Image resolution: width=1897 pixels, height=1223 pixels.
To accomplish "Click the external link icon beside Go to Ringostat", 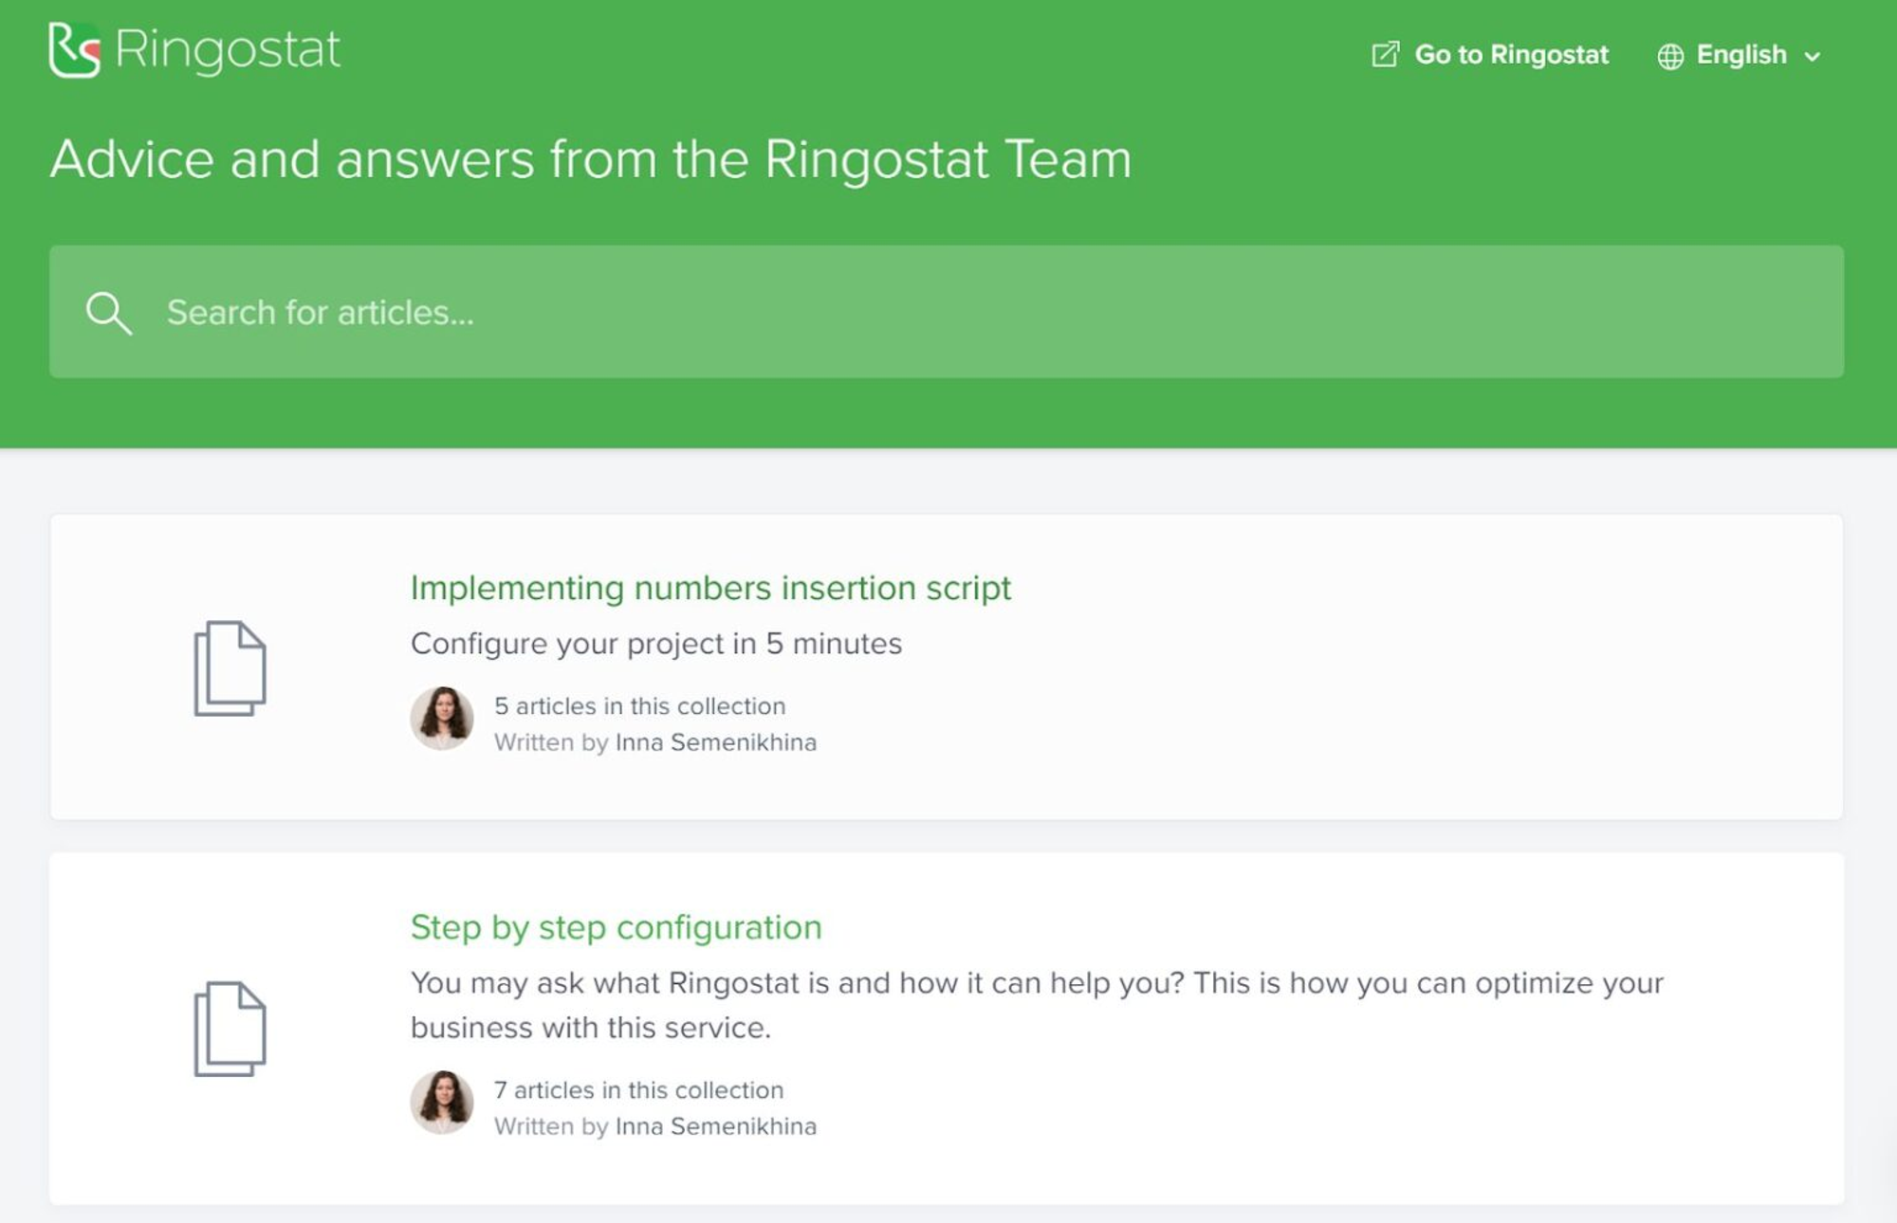I will tap(1385, 55).
